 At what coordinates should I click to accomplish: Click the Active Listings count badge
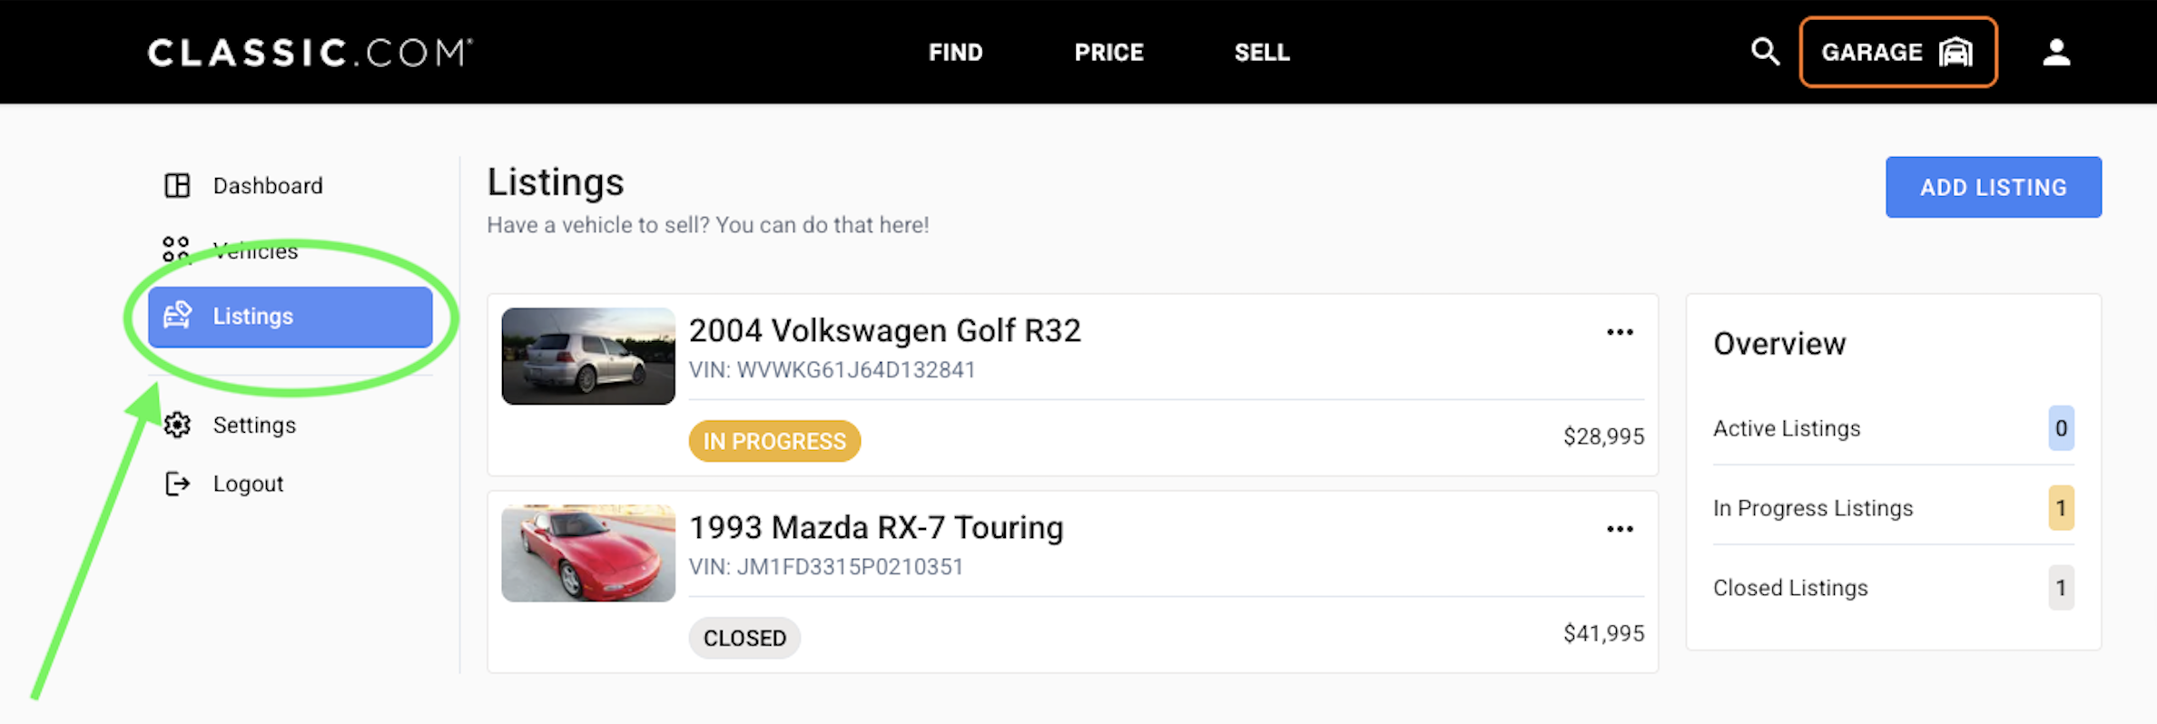point(2061,428)
